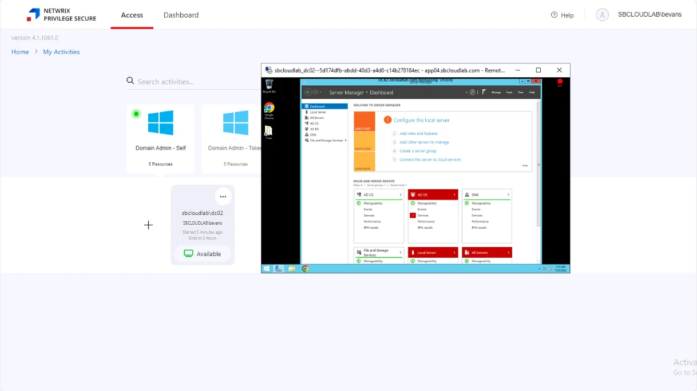
Task: Click the search magnifier icon
Action: tap(130, 81)
